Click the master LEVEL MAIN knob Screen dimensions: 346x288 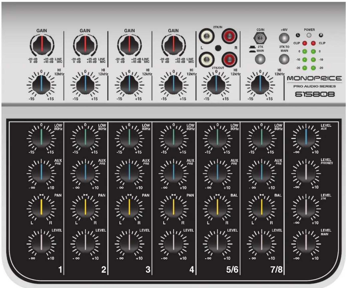tap(306, 243)
